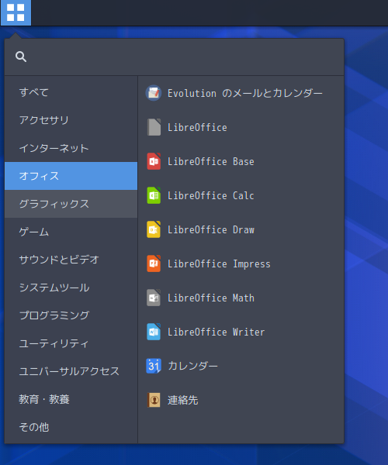Click the LibreOffice Math gray icon
Screen dimensions: 388x465
coord(154,298)
